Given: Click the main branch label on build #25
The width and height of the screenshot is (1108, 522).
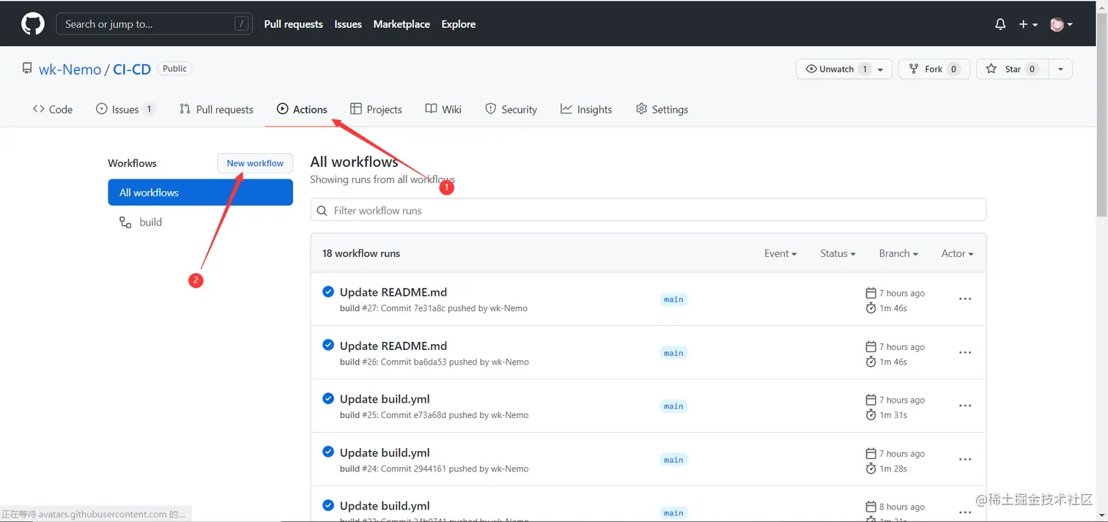Looking at the screenshot, I should [x=673, y=406].
